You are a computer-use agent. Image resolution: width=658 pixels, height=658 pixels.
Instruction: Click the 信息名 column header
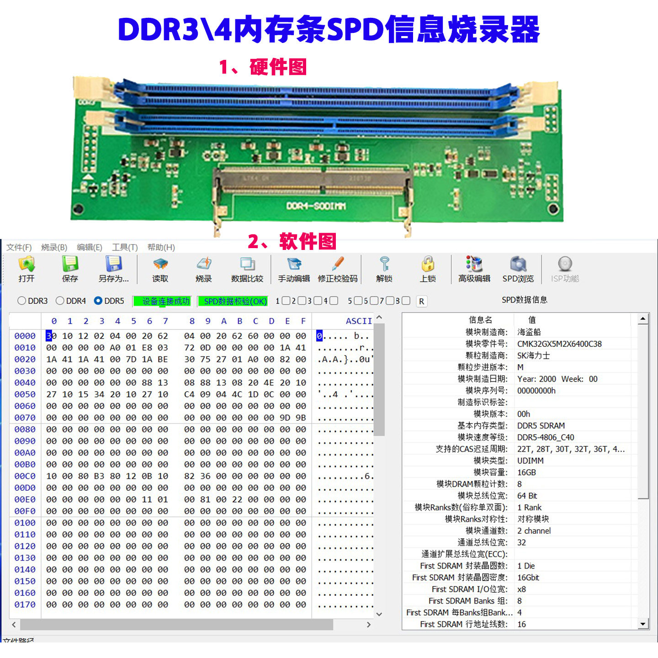(x=481, y=320)
